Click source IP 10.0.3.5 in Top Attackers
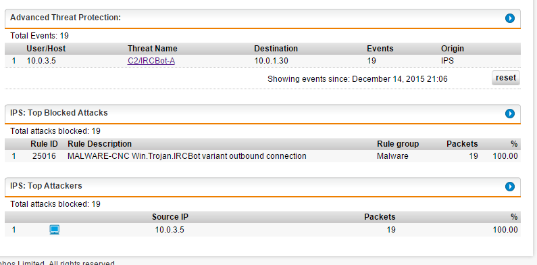Screen dimensions: 537x265 pyautogui.click(x=170, y=230)
